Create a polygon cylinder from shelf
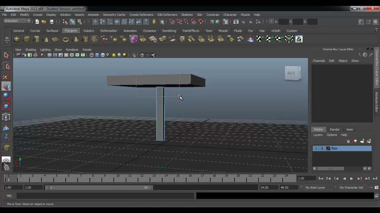380x213 pixels. pos(36,39)
